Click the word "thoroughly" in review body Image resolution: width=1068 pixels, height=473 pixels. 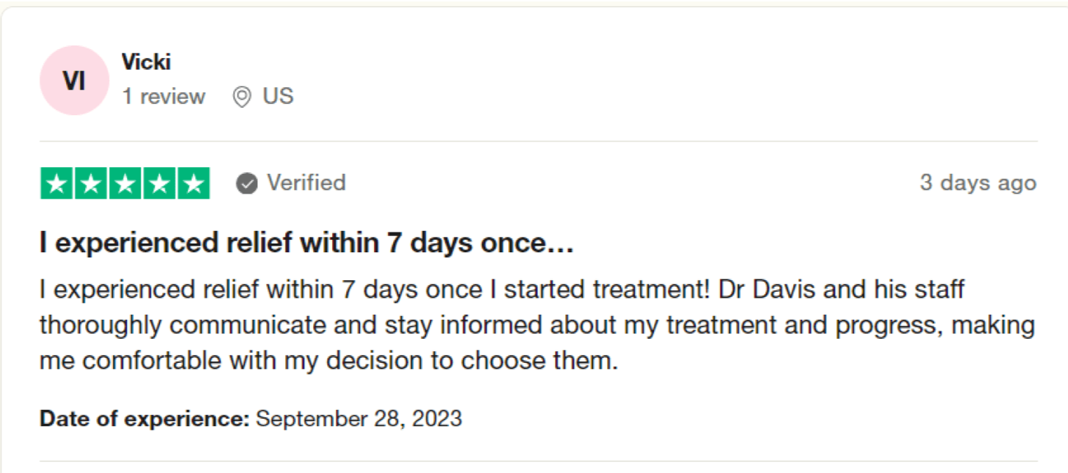[100, 326]
